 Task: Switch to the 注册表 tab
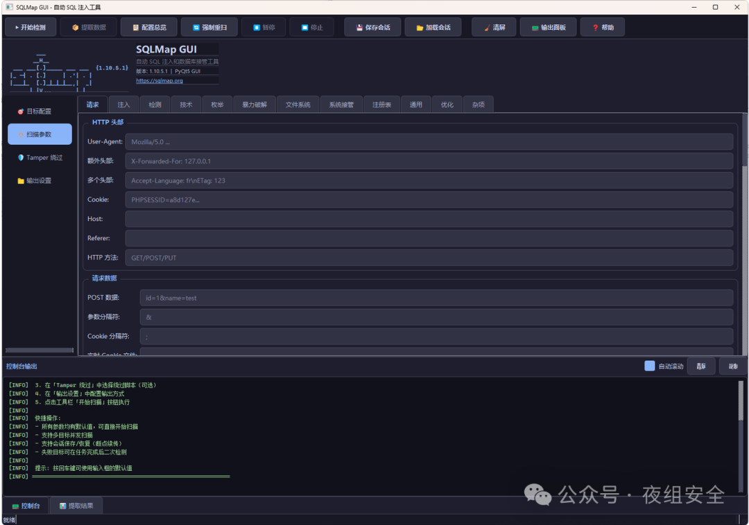click(381, 105)
